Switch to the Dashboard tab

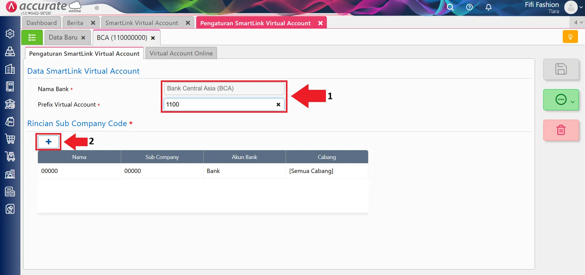point(42,23)
